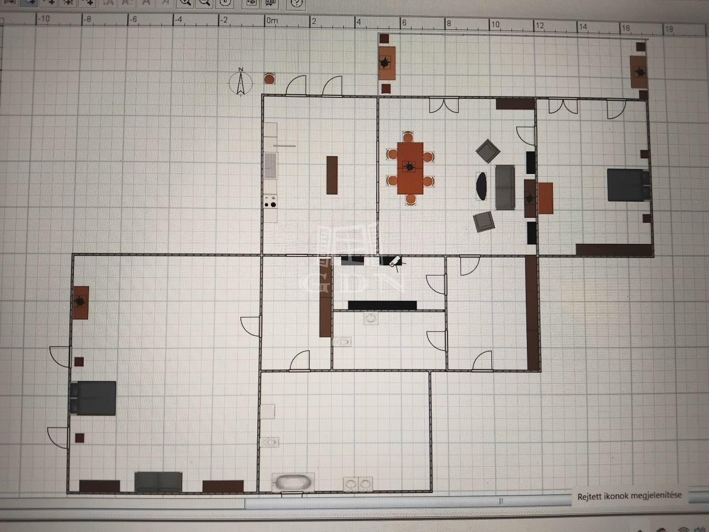Select the lower grey armchair
The width and height of the screenshot is (709, 532).
click(x=485, y=221)
